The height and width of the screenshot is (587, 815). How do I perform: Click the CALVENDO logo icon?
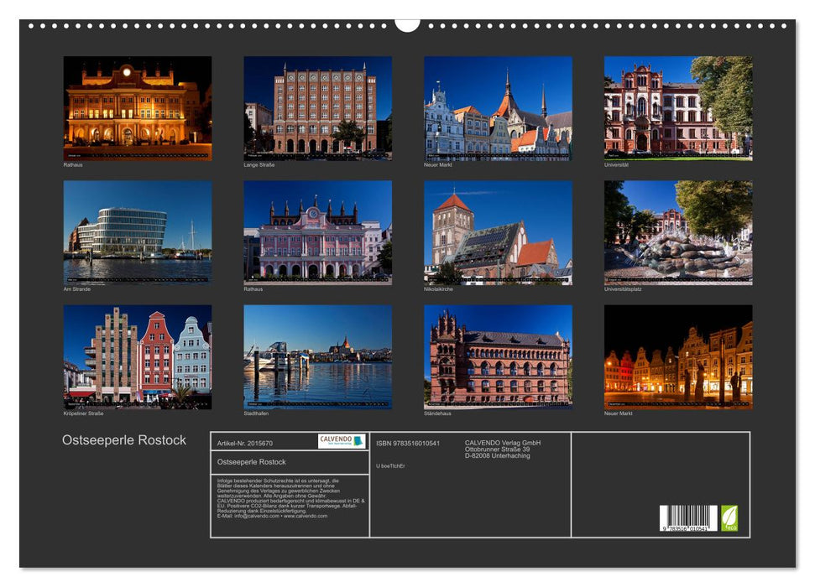(340, 439)
